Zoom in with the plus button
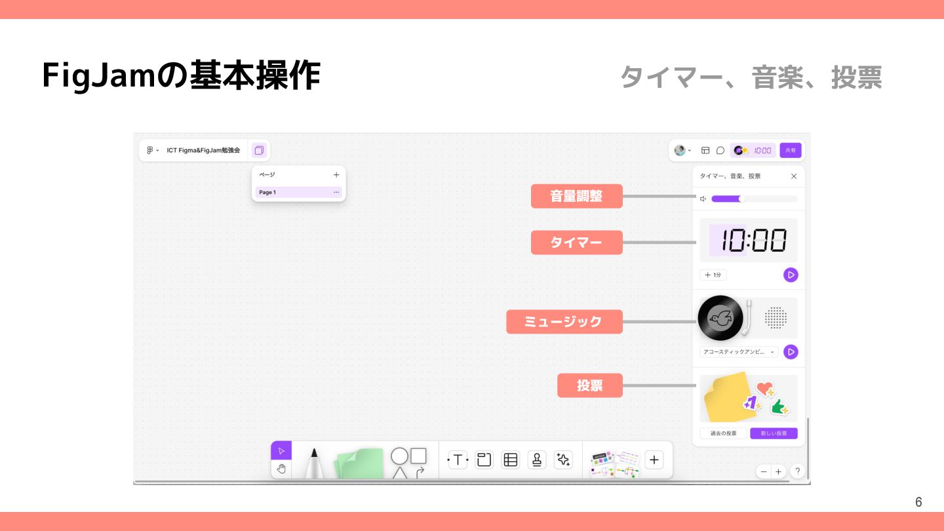 [x=778, y=471]
